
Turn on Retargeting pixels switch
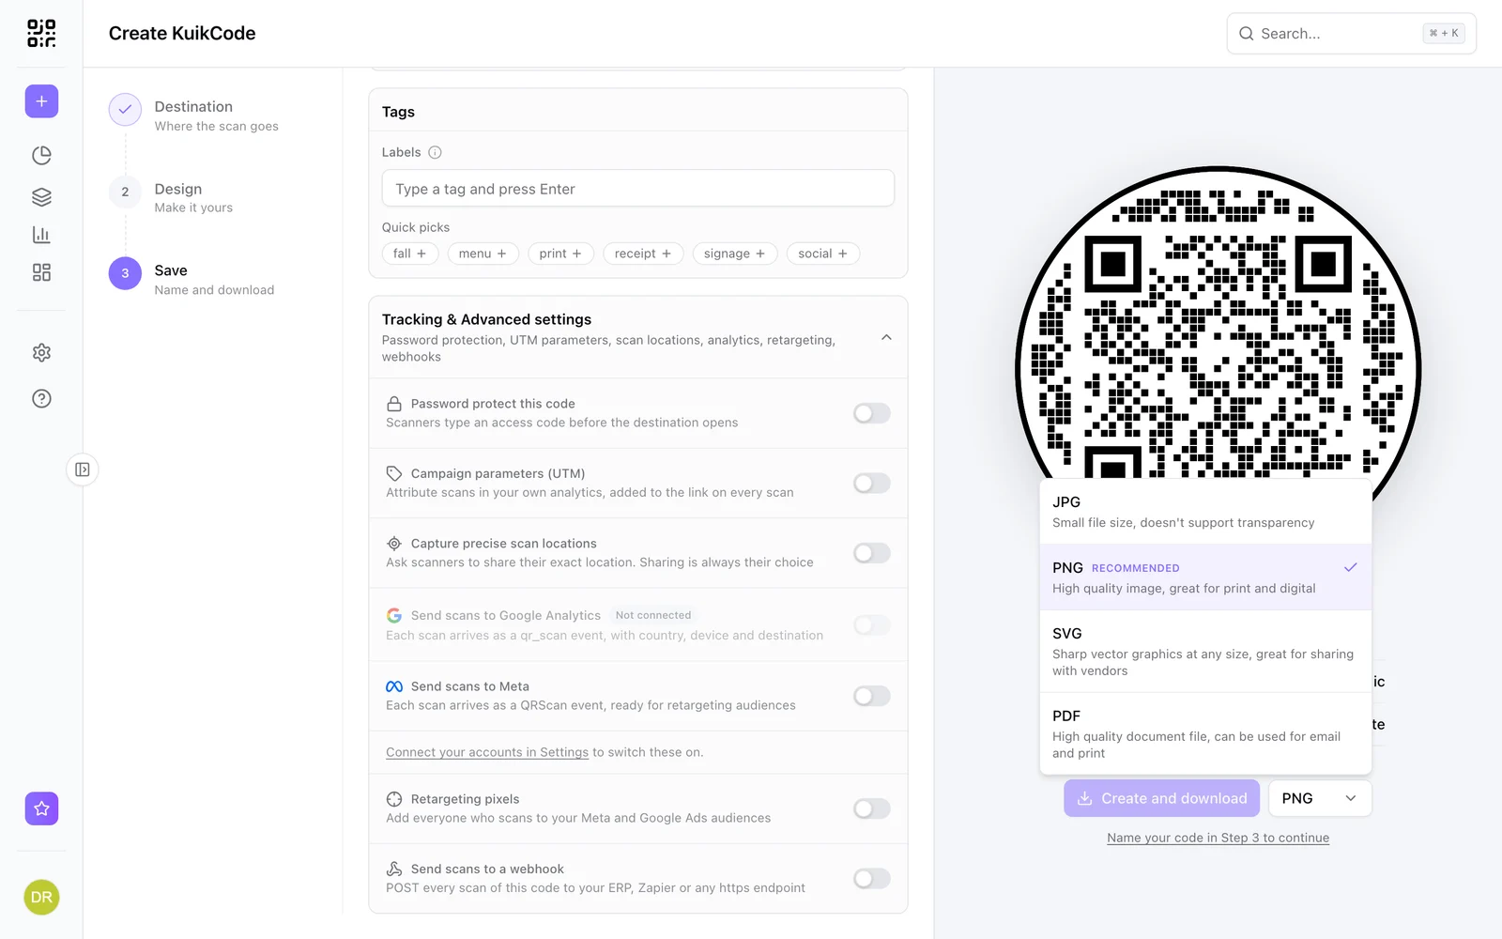(871, 808)
